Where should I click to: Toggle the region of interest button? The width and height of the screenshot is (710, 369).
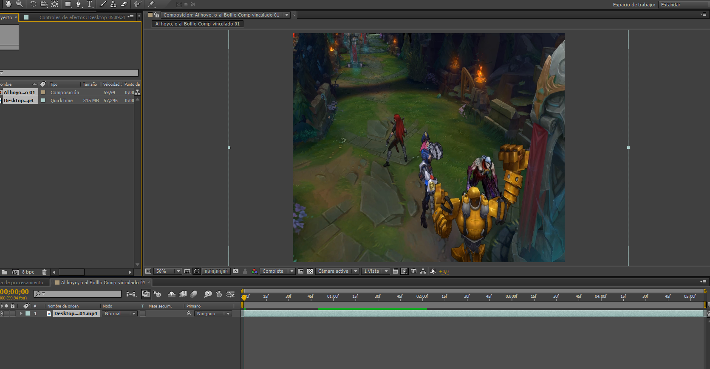[x=300, y=271]
